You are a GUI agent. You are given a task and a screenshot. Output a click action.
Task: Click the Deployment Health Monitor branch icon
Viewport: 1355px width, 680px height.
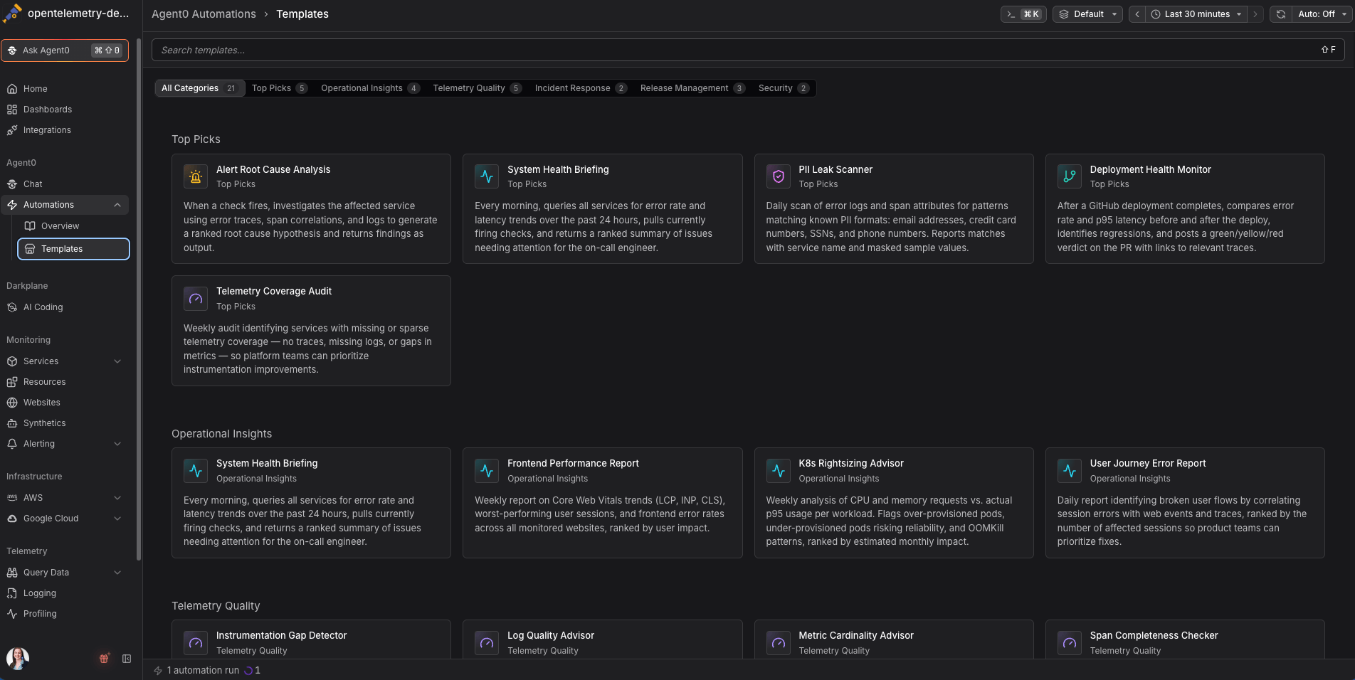coord(1069,176)
